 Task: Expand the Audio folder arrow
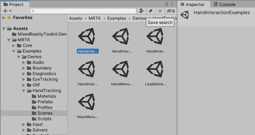pos(24,62)
